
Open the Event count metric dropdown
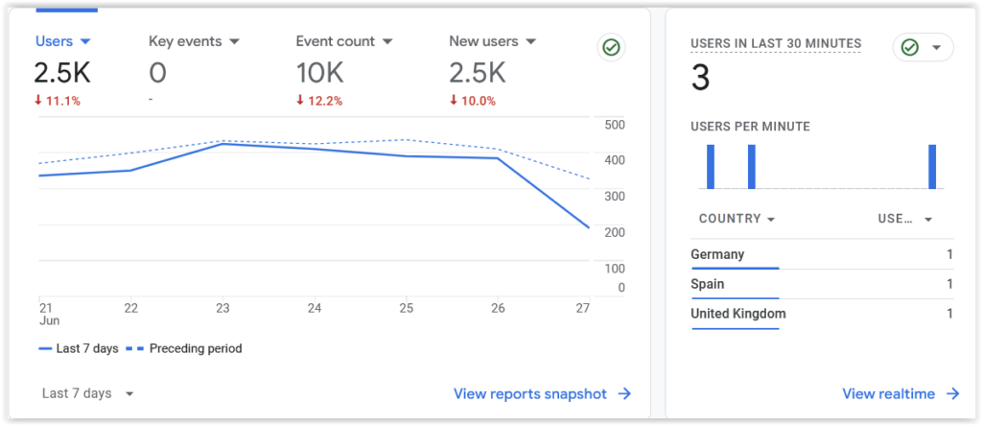(x=344, y=41)
